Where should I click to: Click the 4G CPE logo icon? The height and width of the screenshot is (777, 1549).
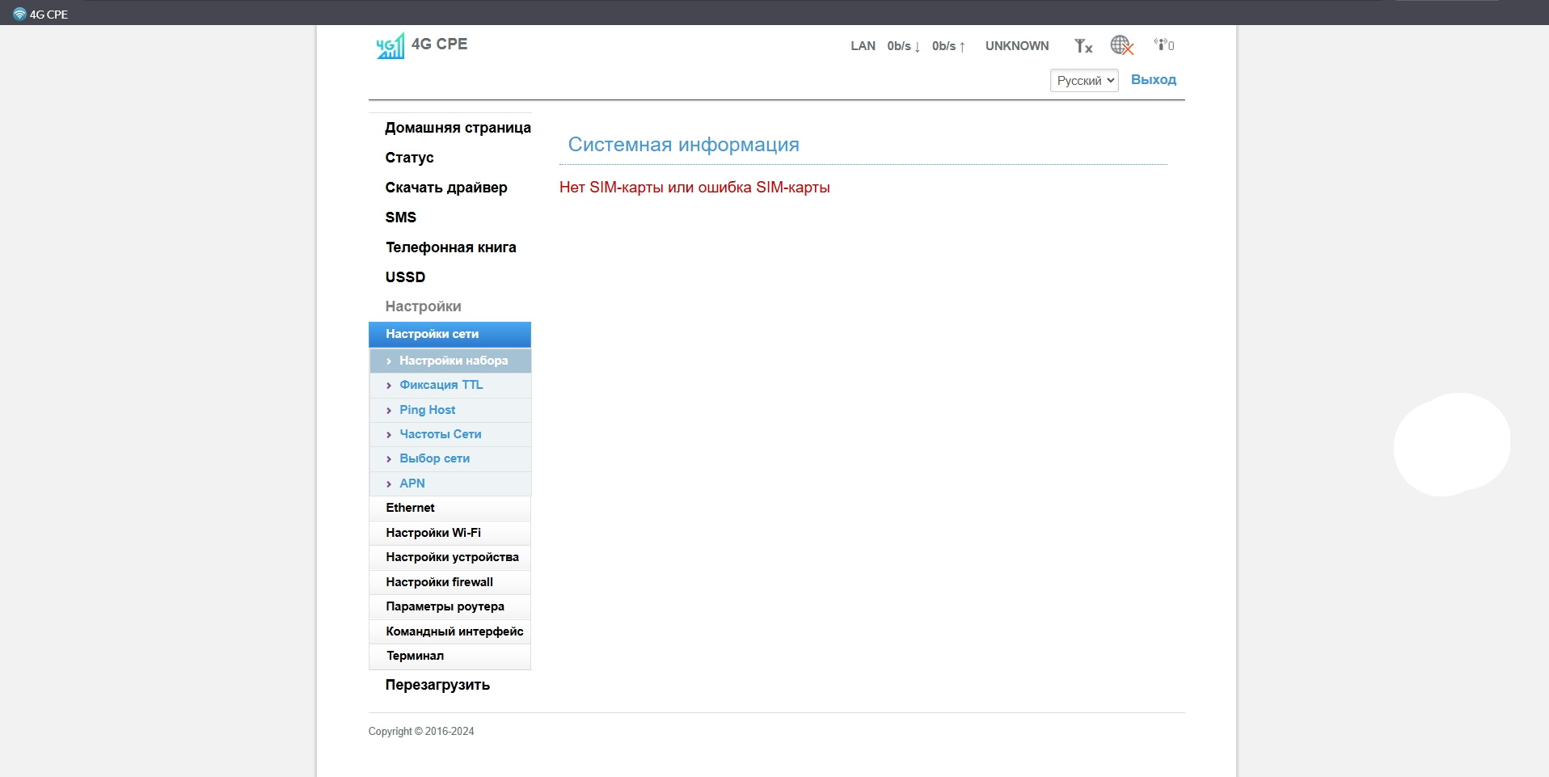[390, 45]
